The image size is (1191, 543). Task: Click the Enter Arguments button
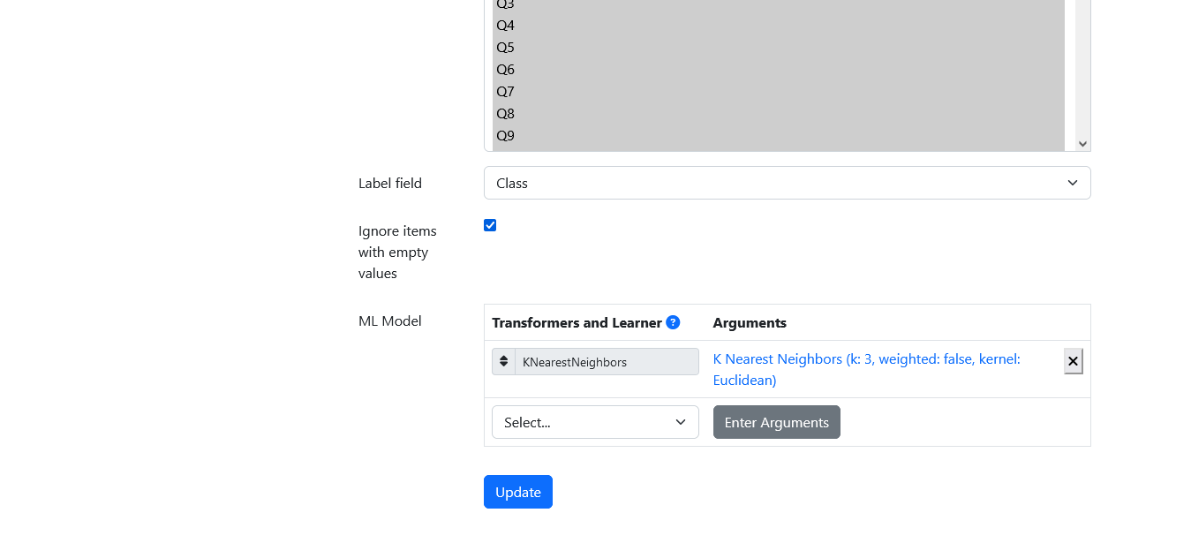pyautogui.click(x=777, y=422)
